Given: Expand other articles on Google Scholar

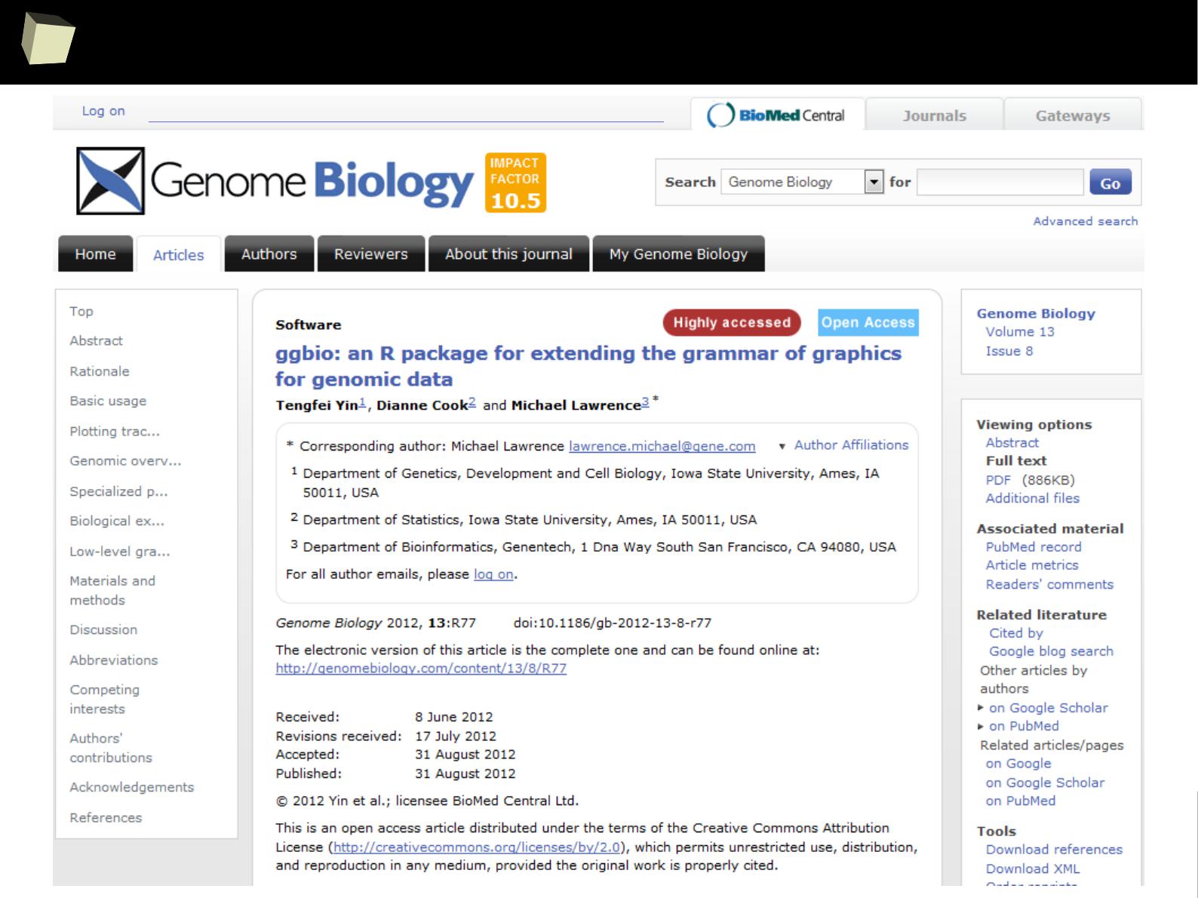Looking at the screenshot, I should 1043,708.
